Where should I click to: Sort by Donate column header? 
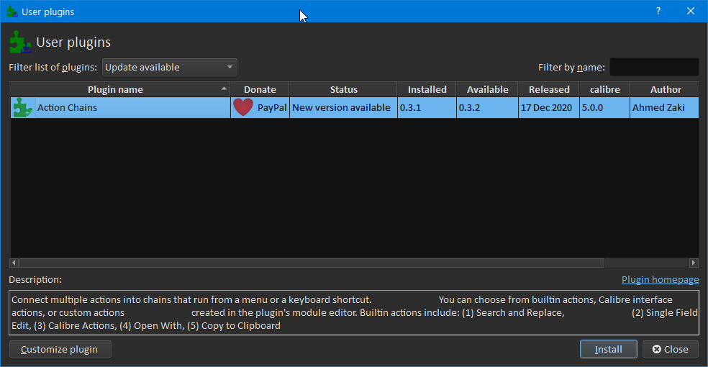point(260,89)
